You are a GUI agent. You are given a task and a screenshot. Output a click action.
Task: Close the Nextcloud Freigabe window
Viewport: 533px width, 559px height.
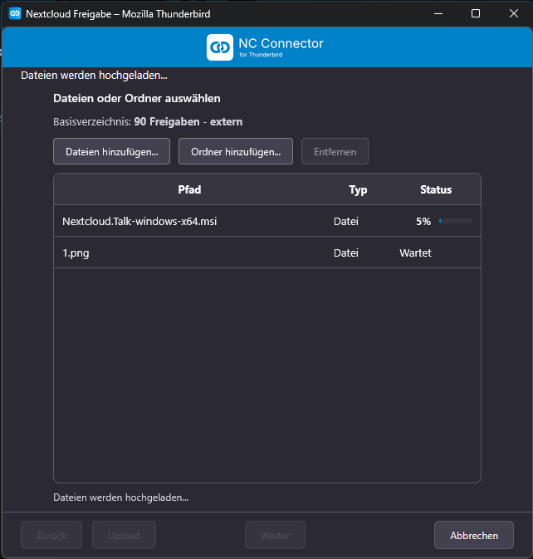(x=514, y=13)
